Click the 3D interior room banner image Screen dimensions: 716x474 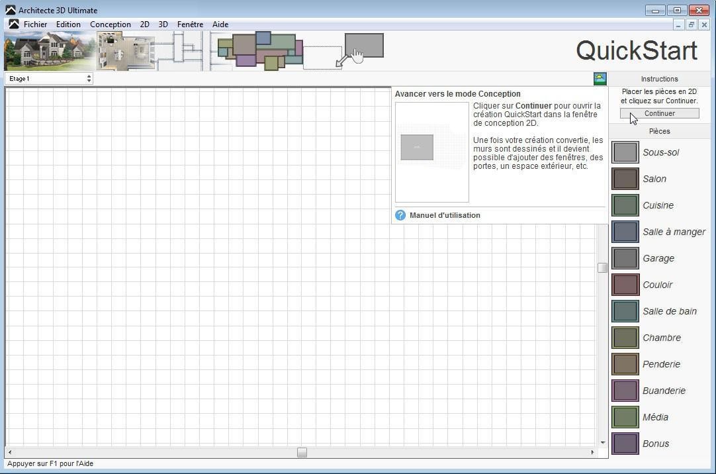tap(127, 51)
